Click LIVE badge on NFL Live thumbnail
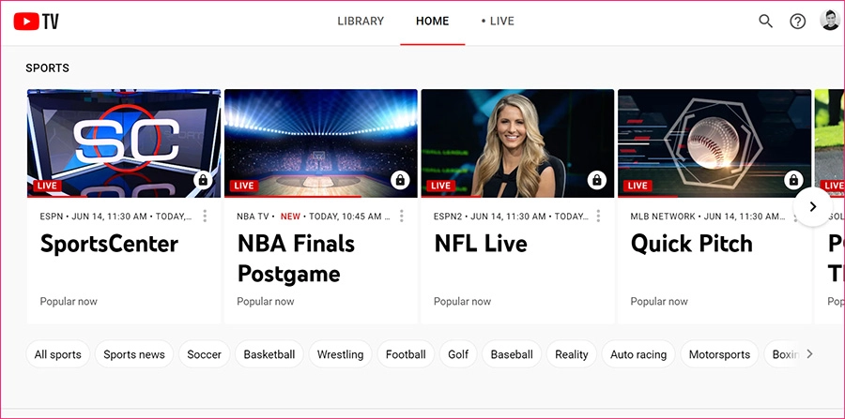This screenshot has width=845, height=419. [x=440, y=186]
